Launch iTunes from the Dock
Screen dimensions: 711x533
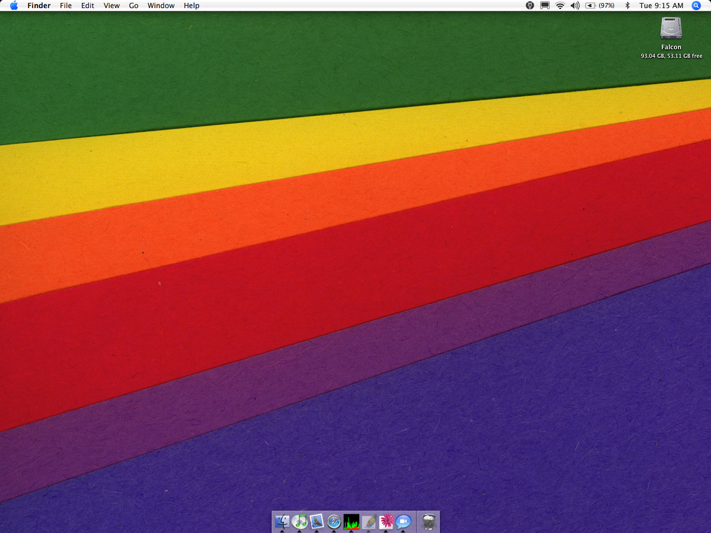pyautogui.click(x=300, y=521)
